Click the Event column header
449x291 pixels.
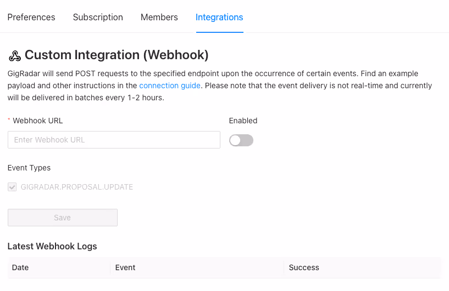click(x=125, y=267)
